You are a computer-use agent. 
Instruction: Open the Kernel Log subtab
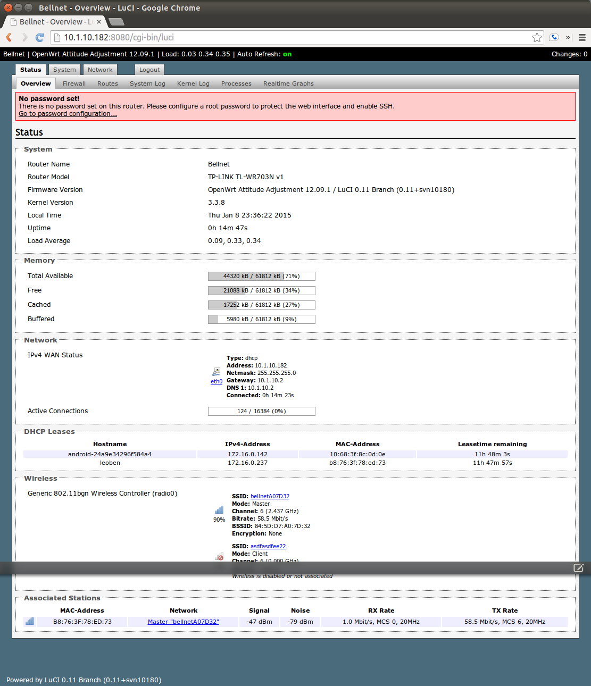[193, 83]
